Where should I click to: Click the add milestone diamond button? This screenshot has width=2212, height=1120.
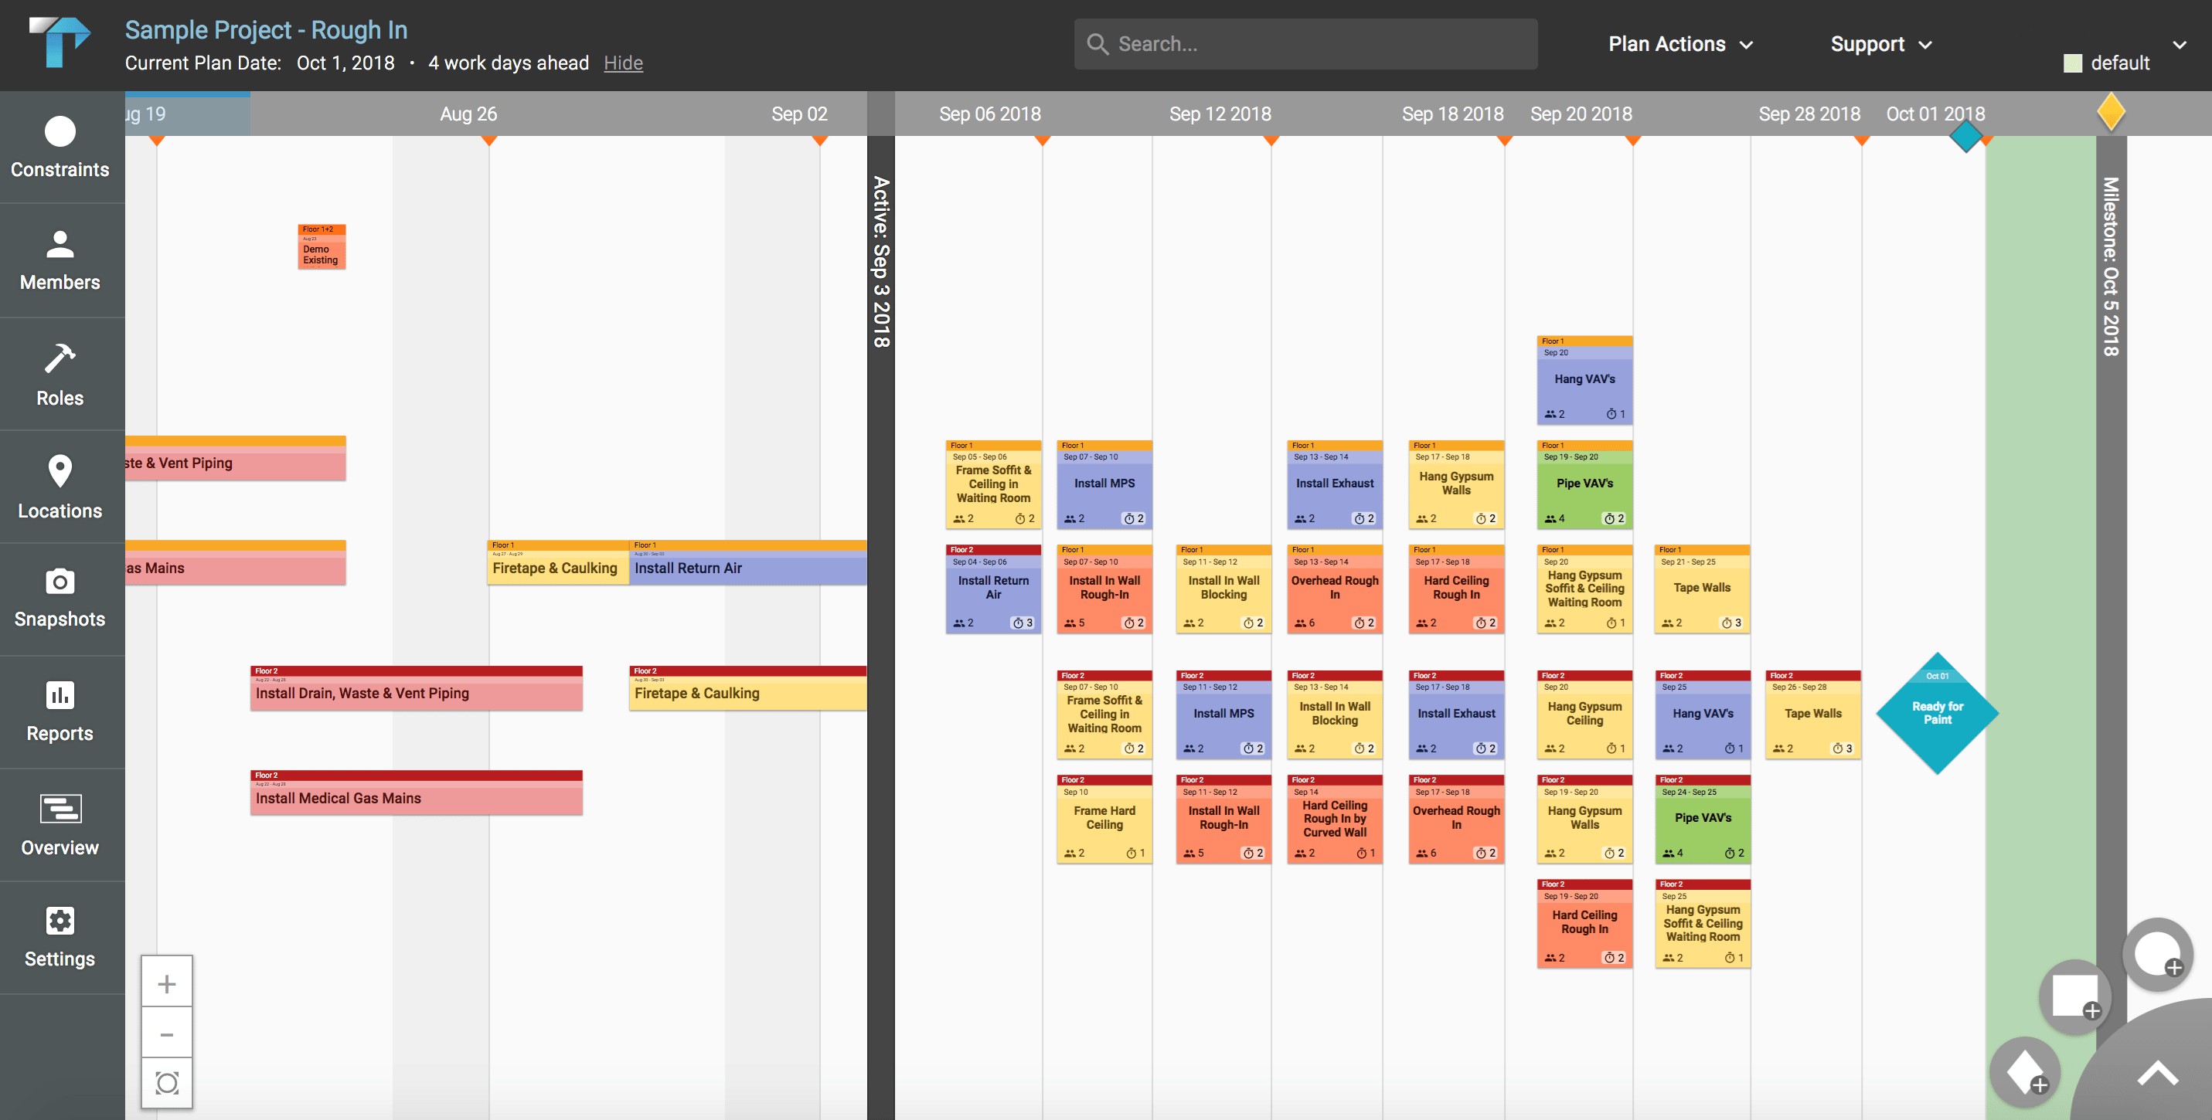2024,1073
